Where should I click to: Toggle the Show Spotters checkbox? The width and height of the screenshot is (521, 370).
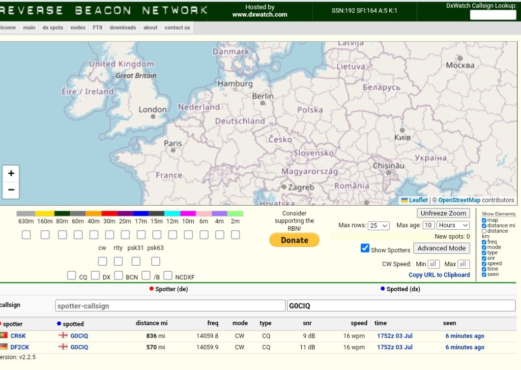click(365, 248)
